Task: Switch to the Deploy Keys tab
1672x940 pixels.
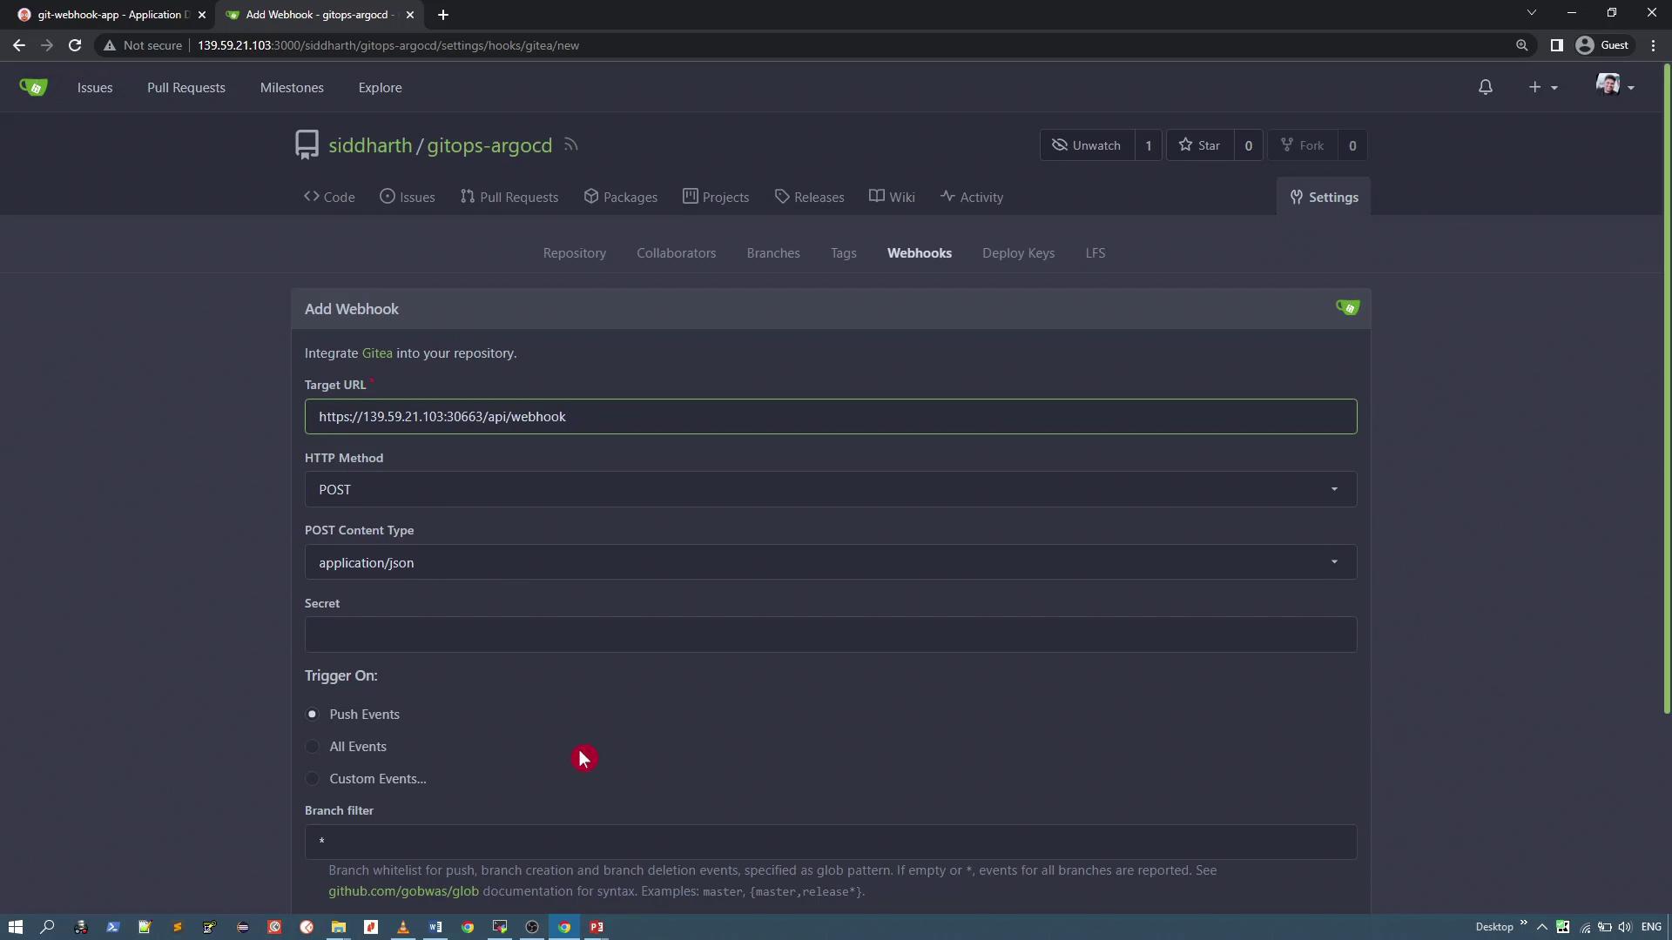Action: [x=1018, y=253]
